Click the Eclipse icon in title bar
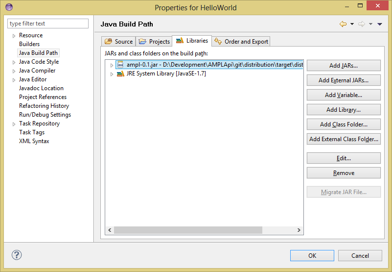 point(9,7)
